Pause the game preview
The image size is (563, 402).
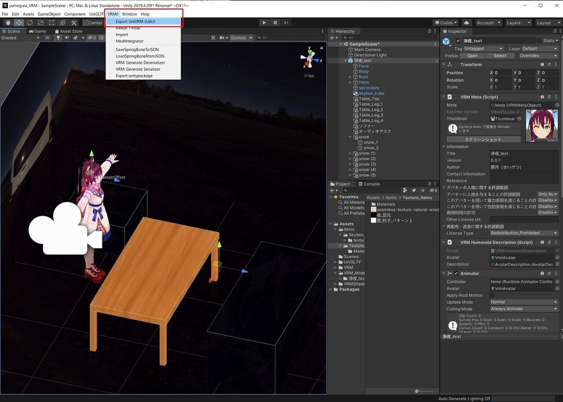275,23
